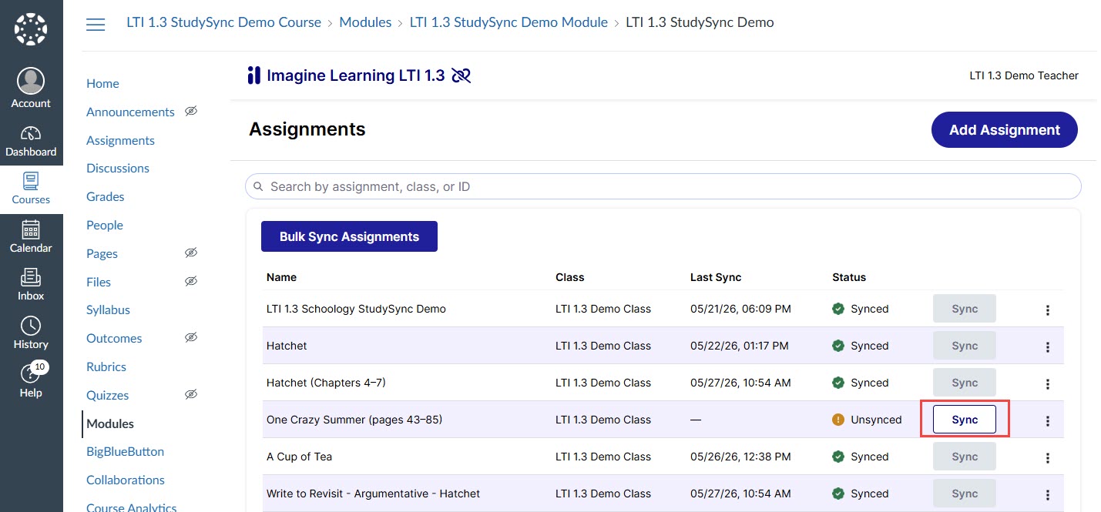
Task: Click 'One Crazy Summer (pages 43–85)' assignment name
Action: pyautogui.click(x=354, y=420)
